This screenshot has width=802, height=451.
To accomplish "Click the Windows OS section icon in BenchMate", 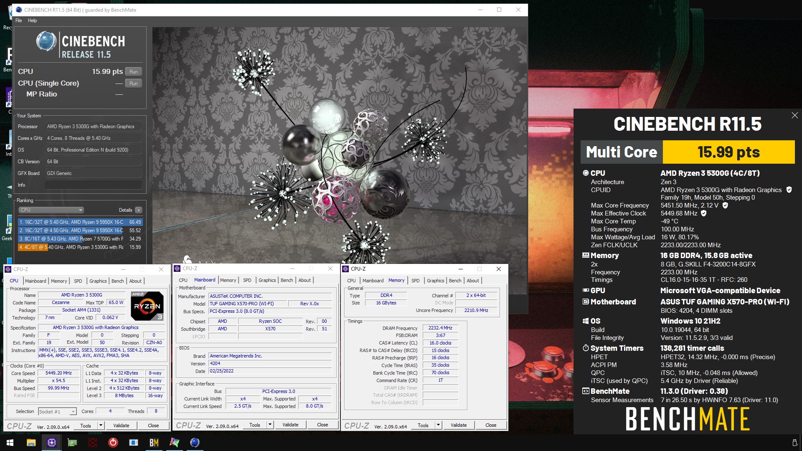I will click(586, 321).
